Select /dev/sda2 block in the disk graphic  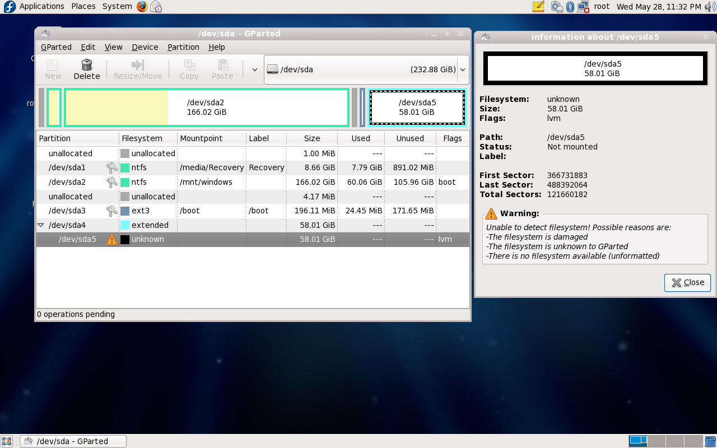coord(207,107)
